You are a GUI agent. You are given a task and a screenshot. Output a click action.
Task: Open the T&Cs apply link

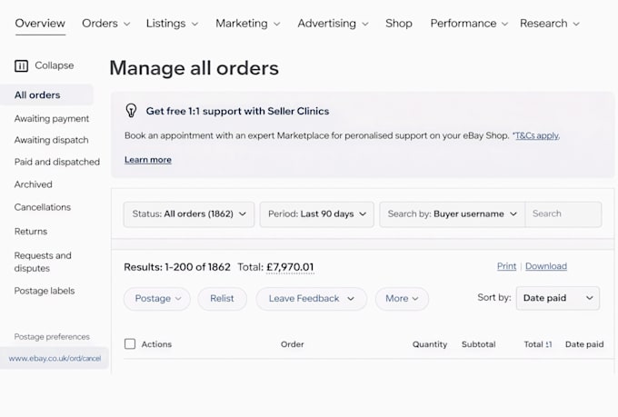[537, 135]
